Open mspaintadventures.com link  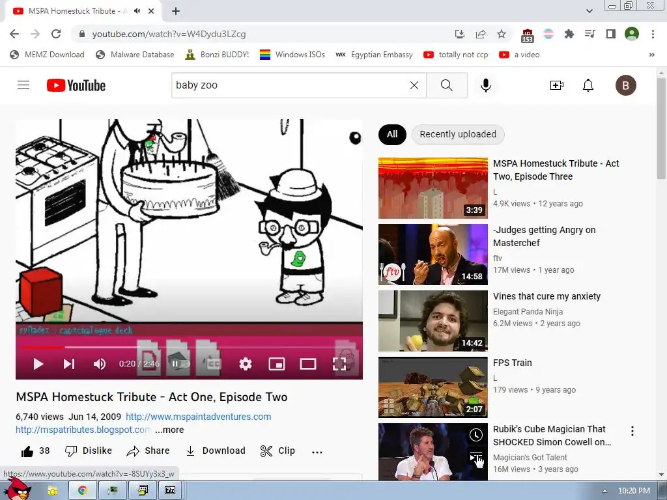tap(198, 417)
